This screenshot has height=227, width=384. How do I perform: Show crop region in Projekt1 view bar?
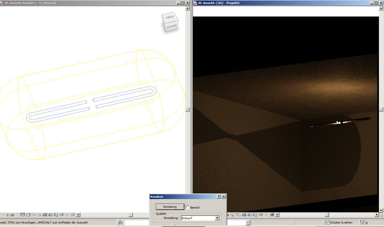[250, 215]
